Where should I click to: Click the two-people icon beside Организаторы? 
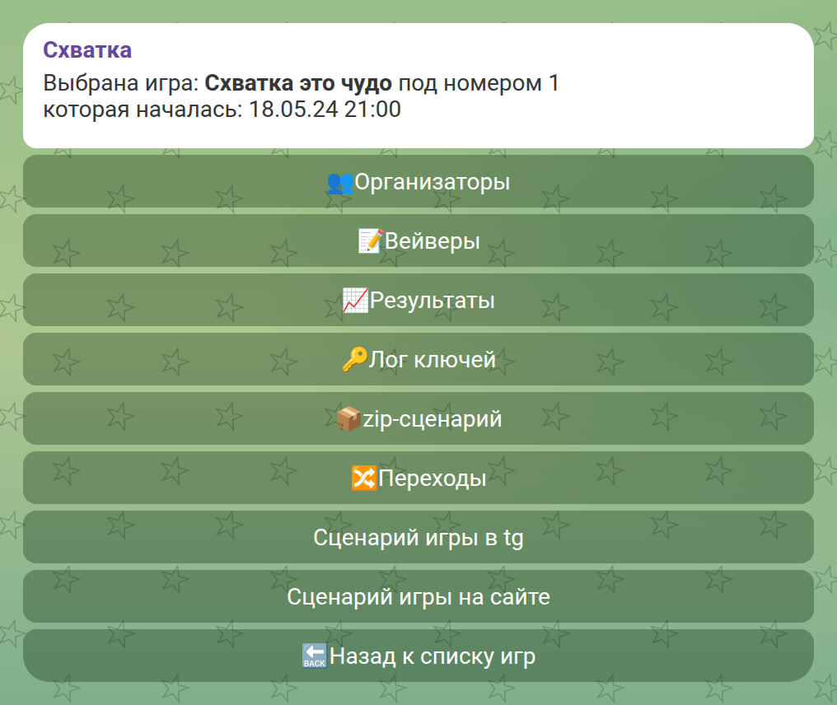coord(340,183)
